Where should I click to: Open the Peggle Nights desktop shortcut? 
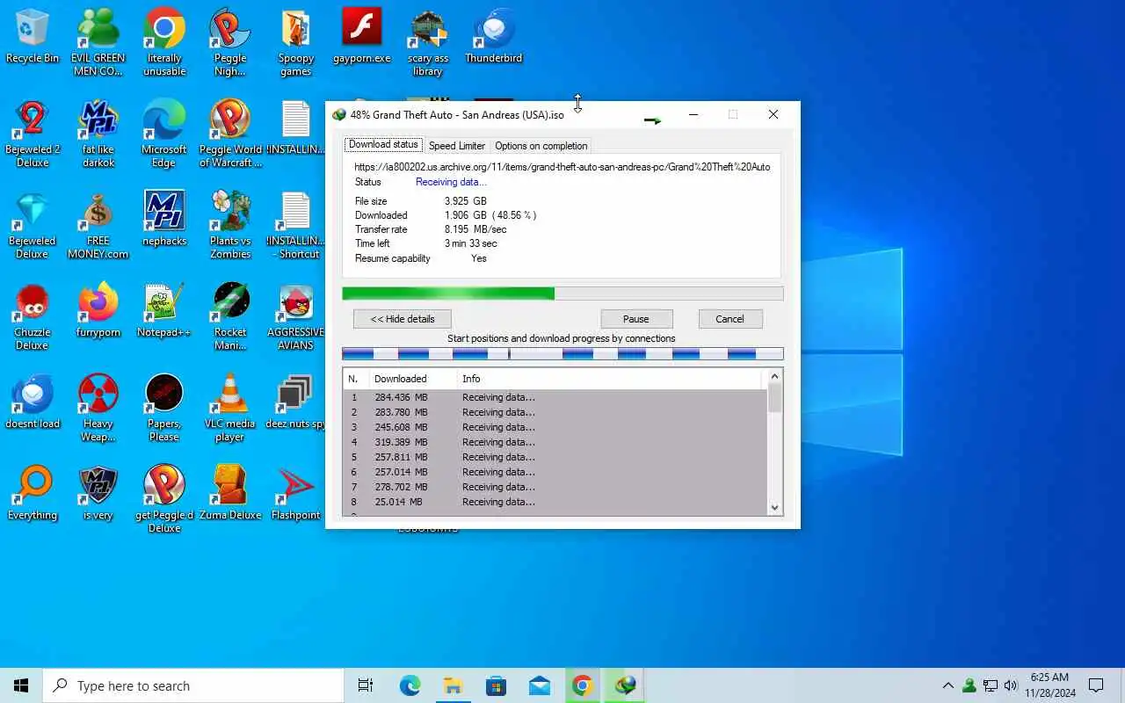(x=230, y=42)
